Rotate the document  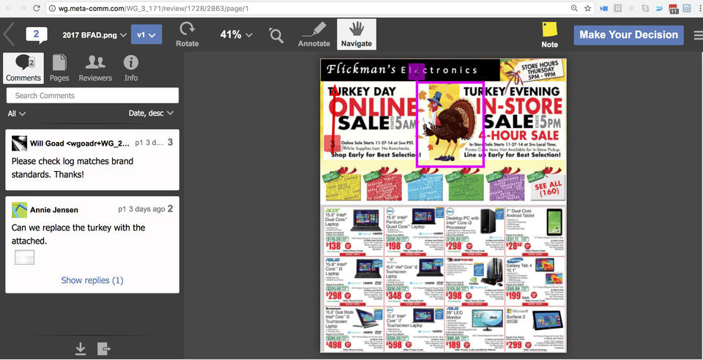(187, 35)
